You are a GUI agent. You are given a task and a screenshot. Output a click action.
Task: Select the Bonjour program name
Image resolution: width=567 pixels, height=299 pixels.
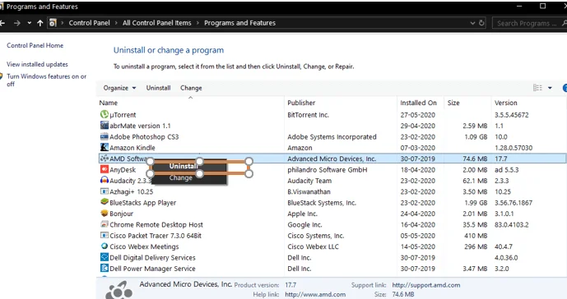(122, 214)
